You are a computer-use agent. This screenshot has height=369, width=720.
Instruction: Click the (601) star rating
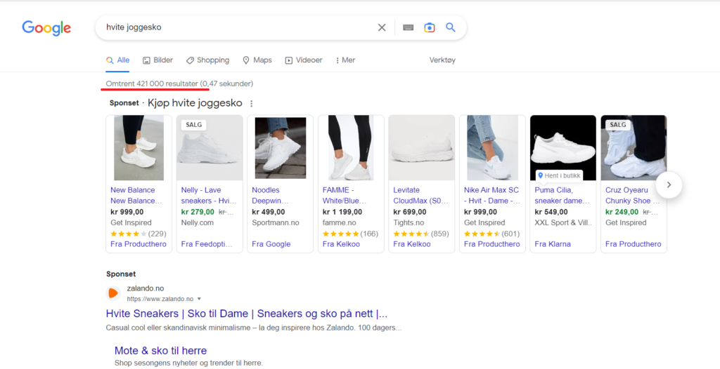click(491, 234)
